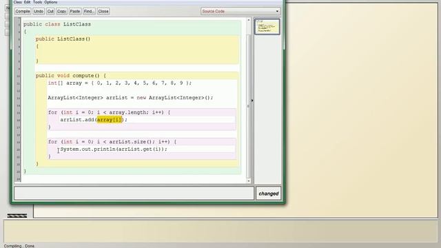
Task: Click the 'changed' status indicator
Action: coord(269,194)
